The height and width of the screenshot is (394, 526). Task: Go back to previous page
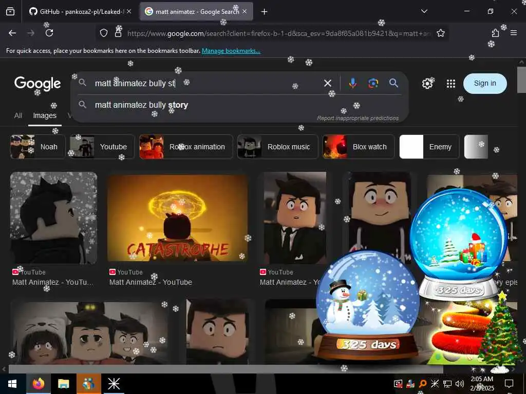point(12,33)
